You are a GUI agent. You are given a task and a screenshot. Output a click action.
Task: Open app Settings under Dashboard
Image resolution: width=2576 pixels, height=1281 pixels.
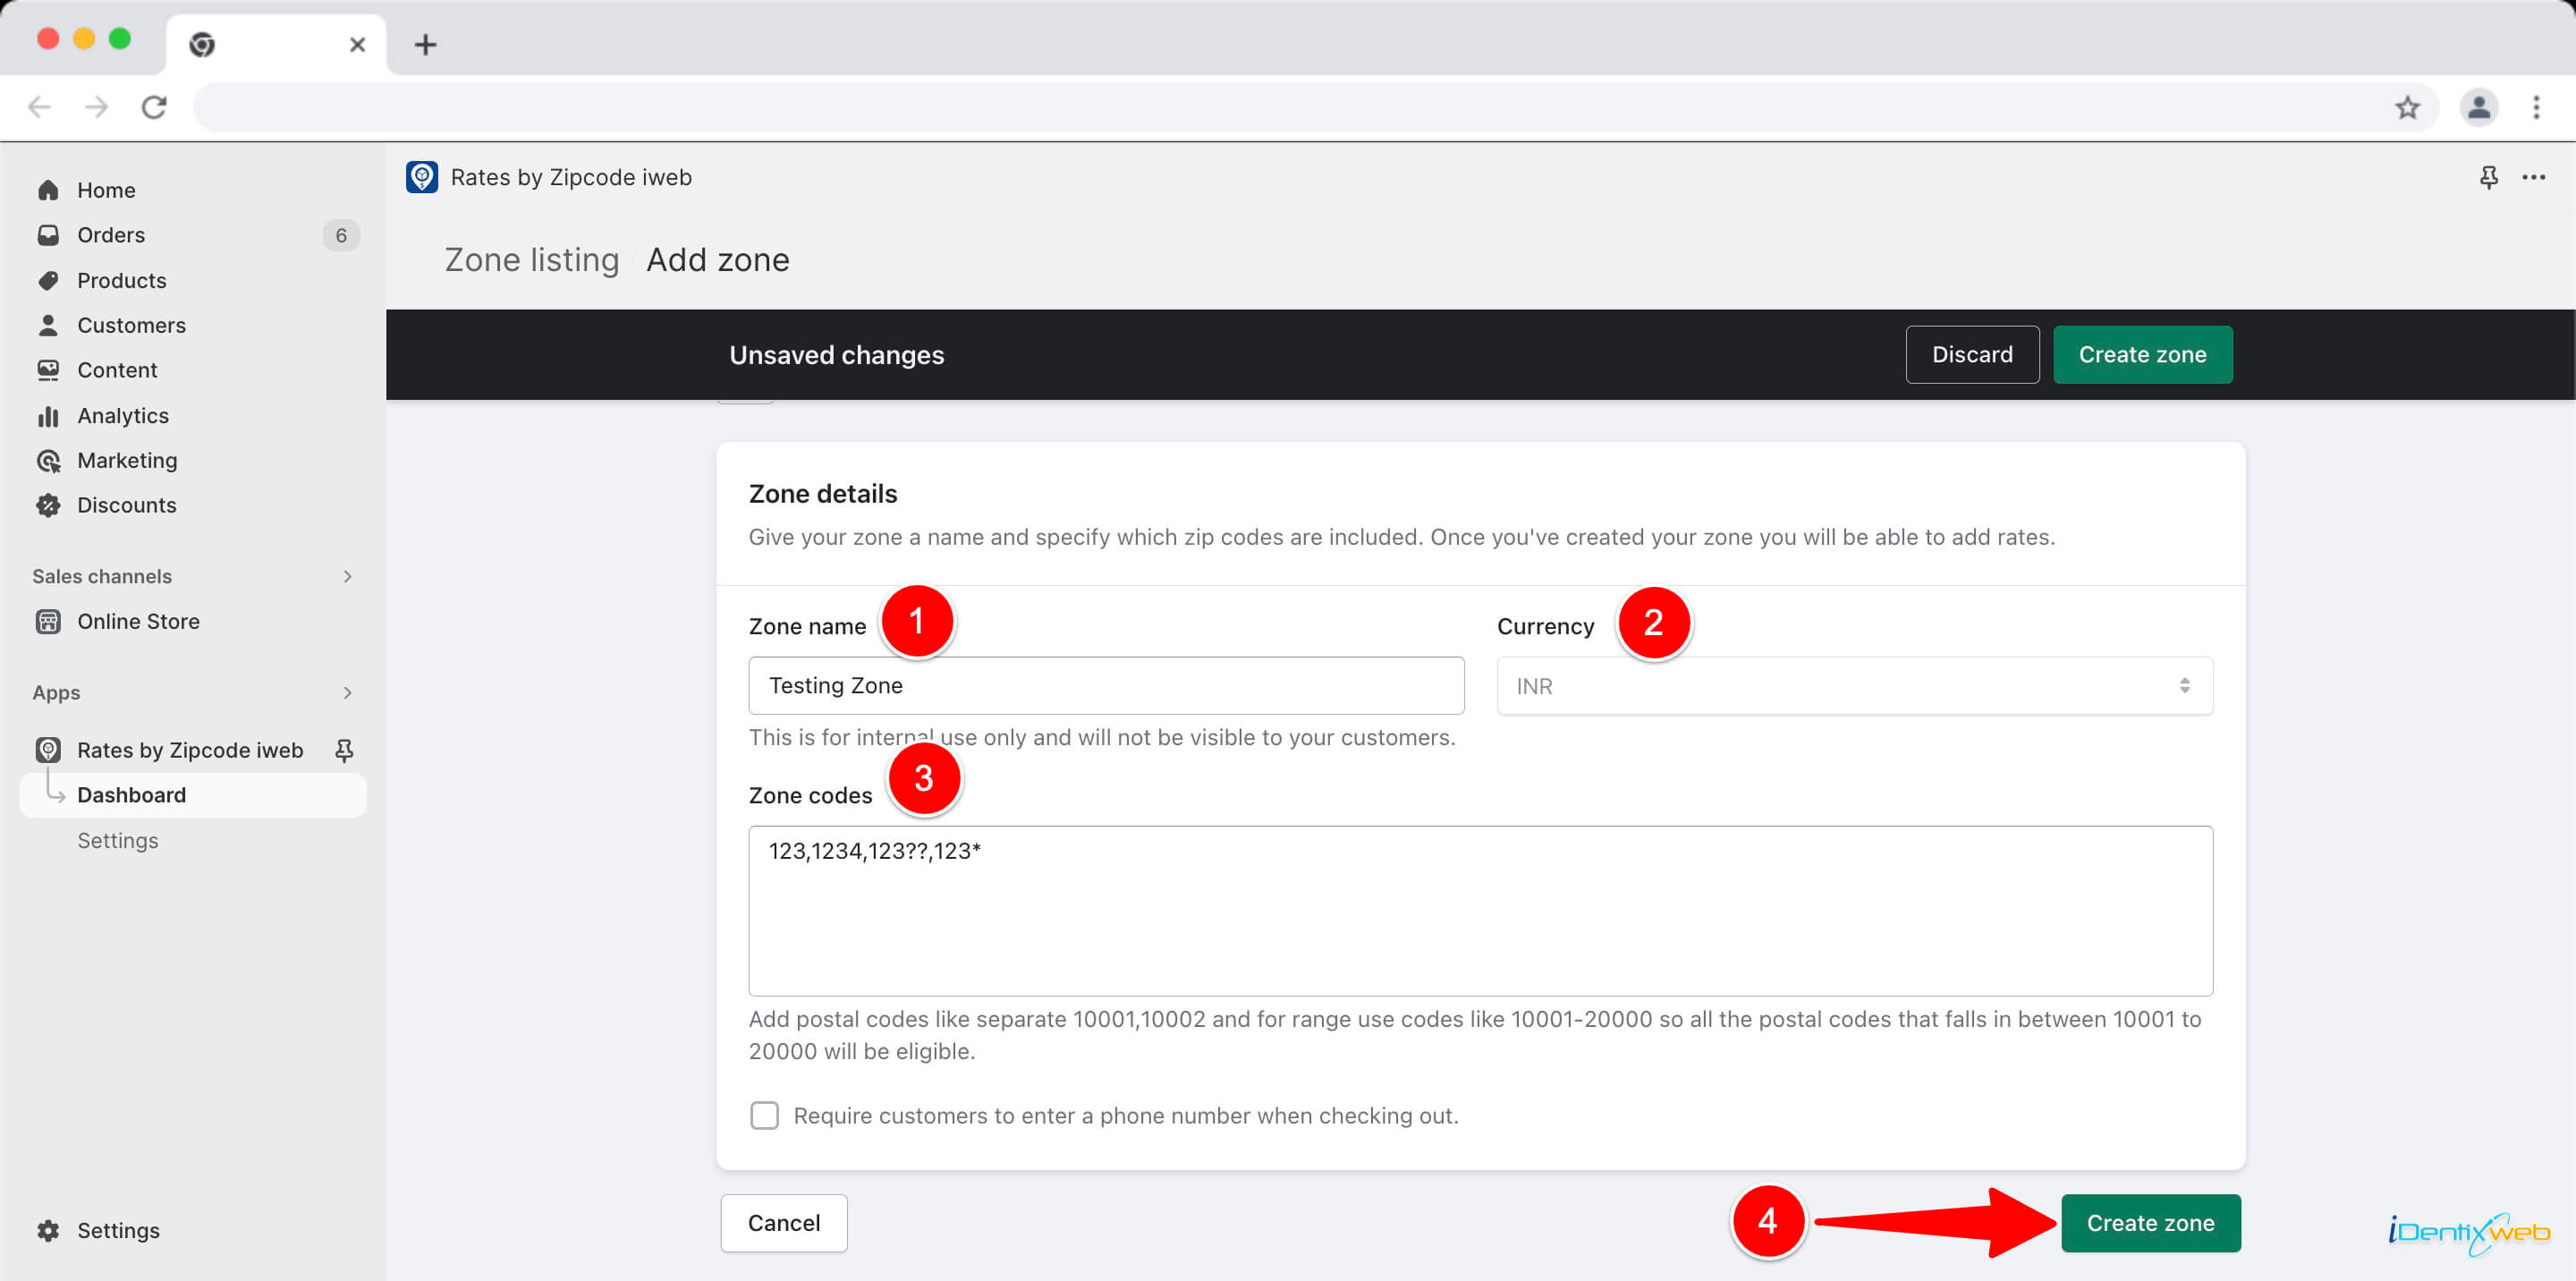118,841
